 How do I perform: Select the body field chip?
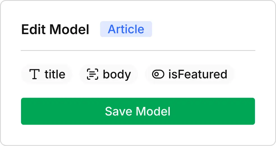click(x=109, y=74)
